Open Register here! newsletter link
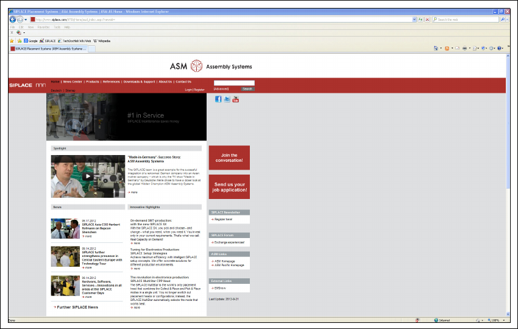The height and width of the screenshot is (329, 518). tap(222, 220)
